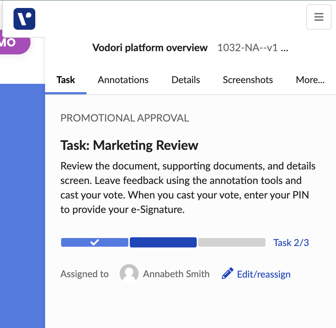Click the Vodori logo icon
The image size is (336, 328).
pos(24,19)
